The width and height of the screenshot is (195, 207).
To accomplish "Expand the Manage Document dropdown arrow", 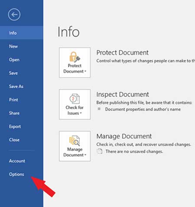I will (x=85, y=155).
